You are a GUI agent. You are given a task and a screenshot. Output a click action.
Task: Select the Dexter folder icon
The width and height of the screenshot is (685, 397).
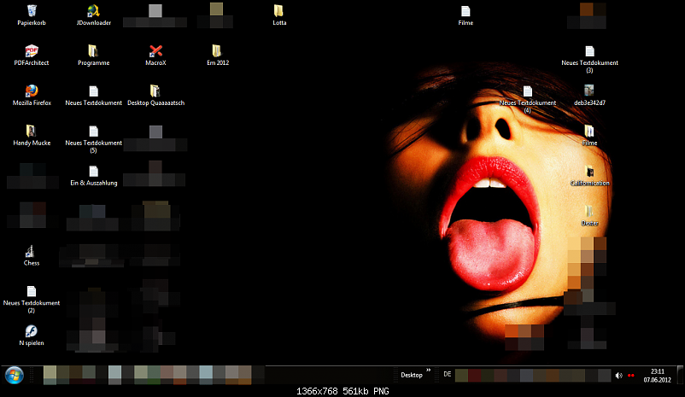589,212
